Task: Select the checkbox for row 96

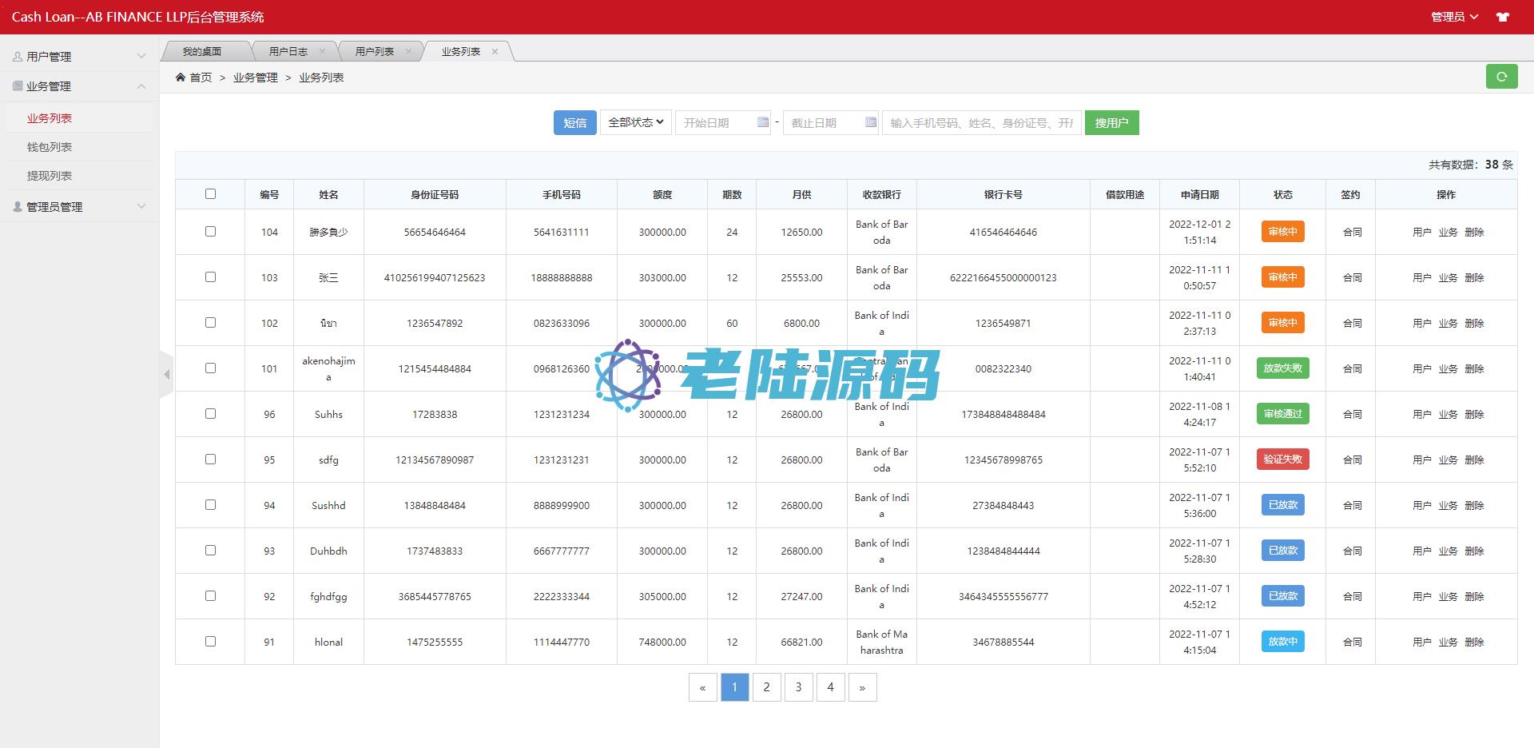Action: pos(210,413)
